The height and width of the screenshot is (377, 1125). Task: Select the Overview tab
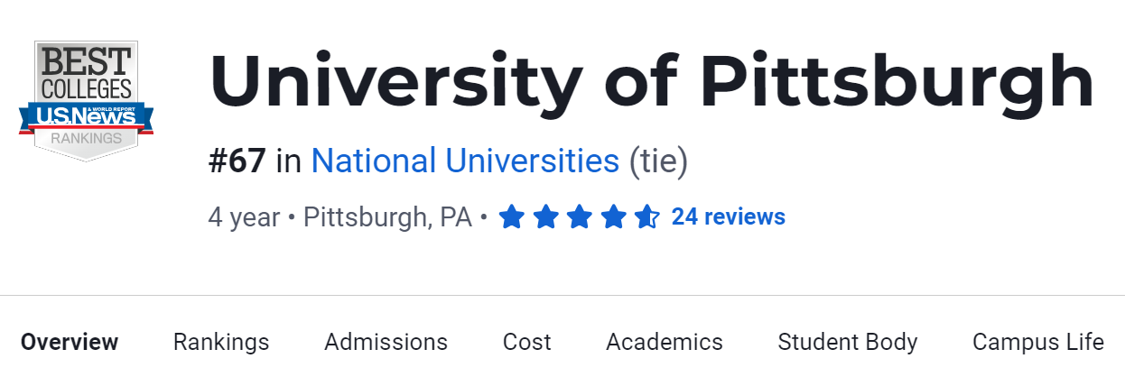[x=70, y=343]
